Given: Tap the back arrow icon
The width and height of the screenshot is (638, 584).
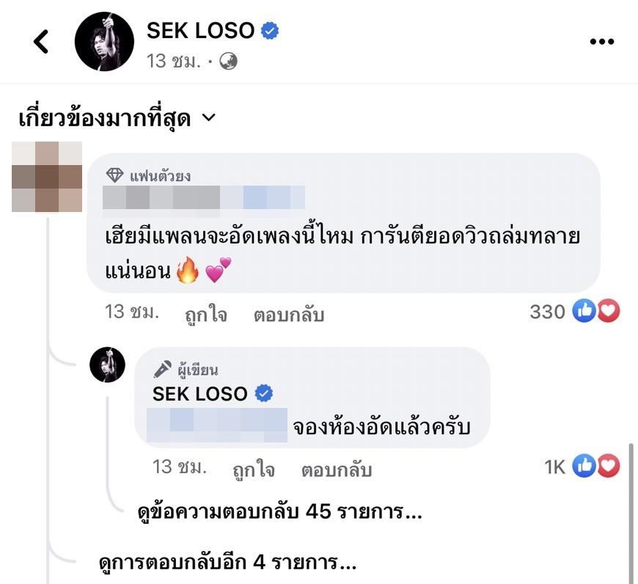Looking at the screenshot, I should coord(42,42).
